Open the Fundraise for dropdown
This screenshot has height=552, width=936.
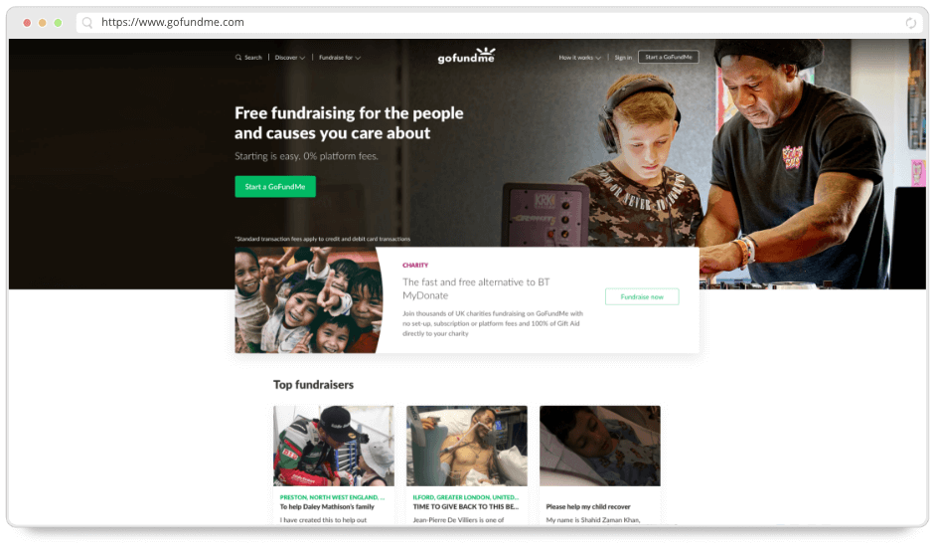[340, 58]
